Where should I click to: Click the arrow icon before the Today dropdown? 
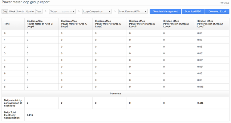(46, 11)
